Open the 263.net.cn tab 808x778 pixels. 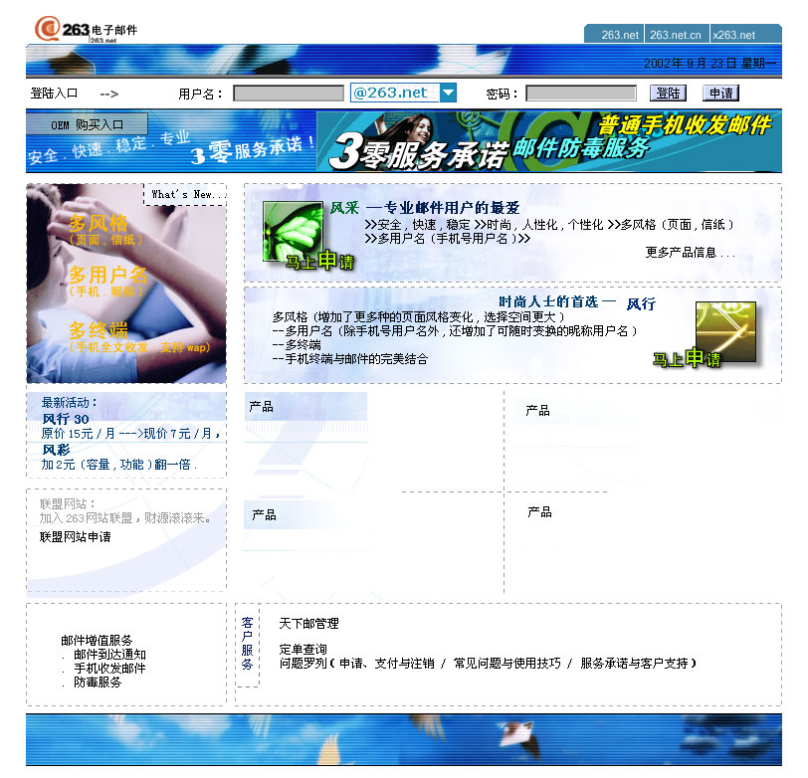coord(676,35)
